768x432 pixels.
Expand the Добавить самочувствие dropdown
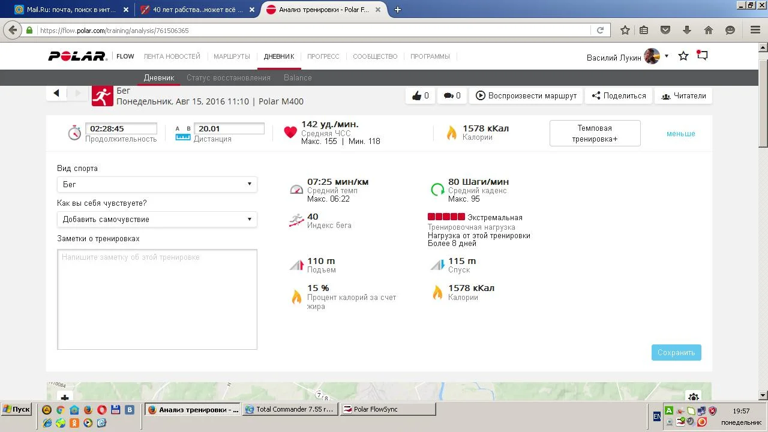point(157,219)
